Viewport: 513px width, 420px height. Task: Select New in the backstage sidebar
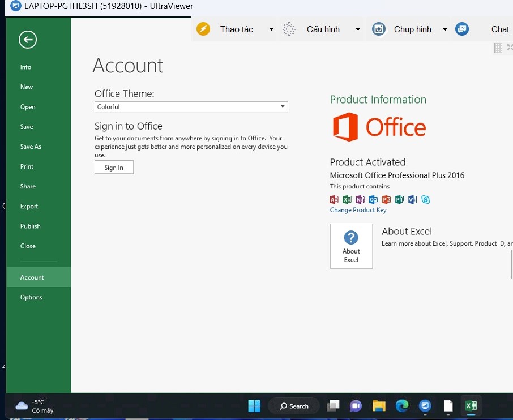pyautogui.click(x=27, y=87)
